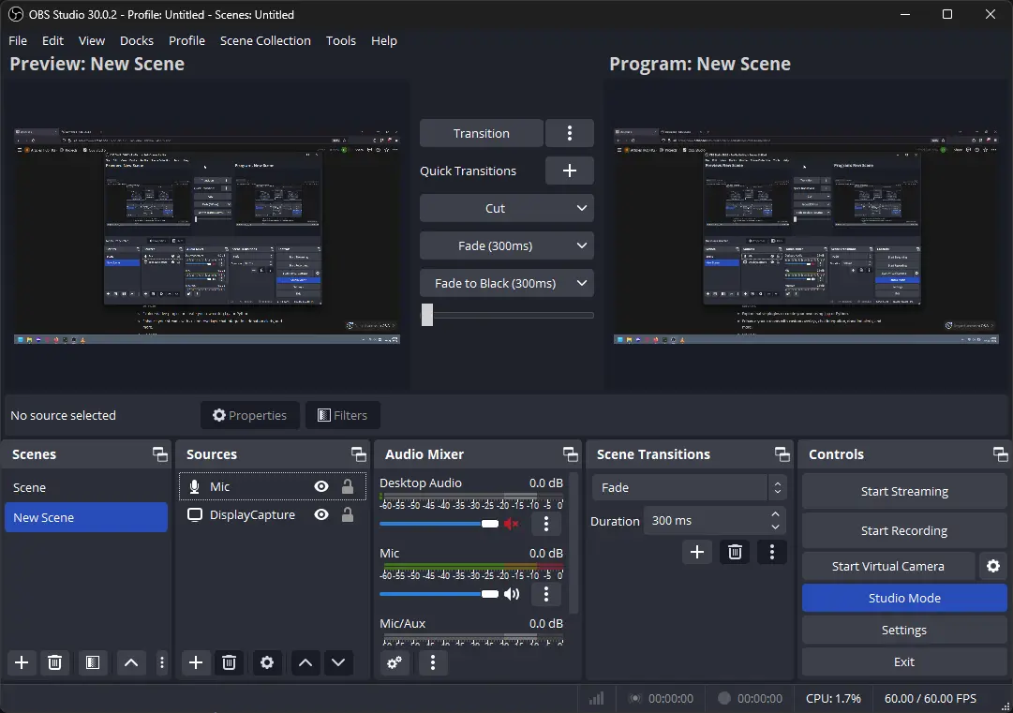Open the Profile menu
Image resolution: width=1013 pixels, height=713 pixels.
pos(186,40)
